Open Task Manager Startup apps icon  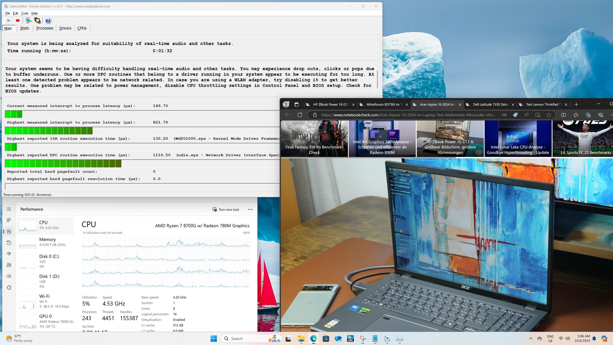(9, 254)
